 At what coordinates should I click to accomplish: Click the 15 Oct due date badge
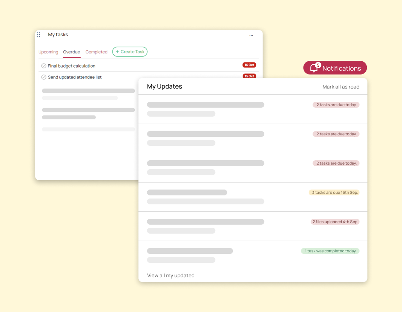coord(249,76)
